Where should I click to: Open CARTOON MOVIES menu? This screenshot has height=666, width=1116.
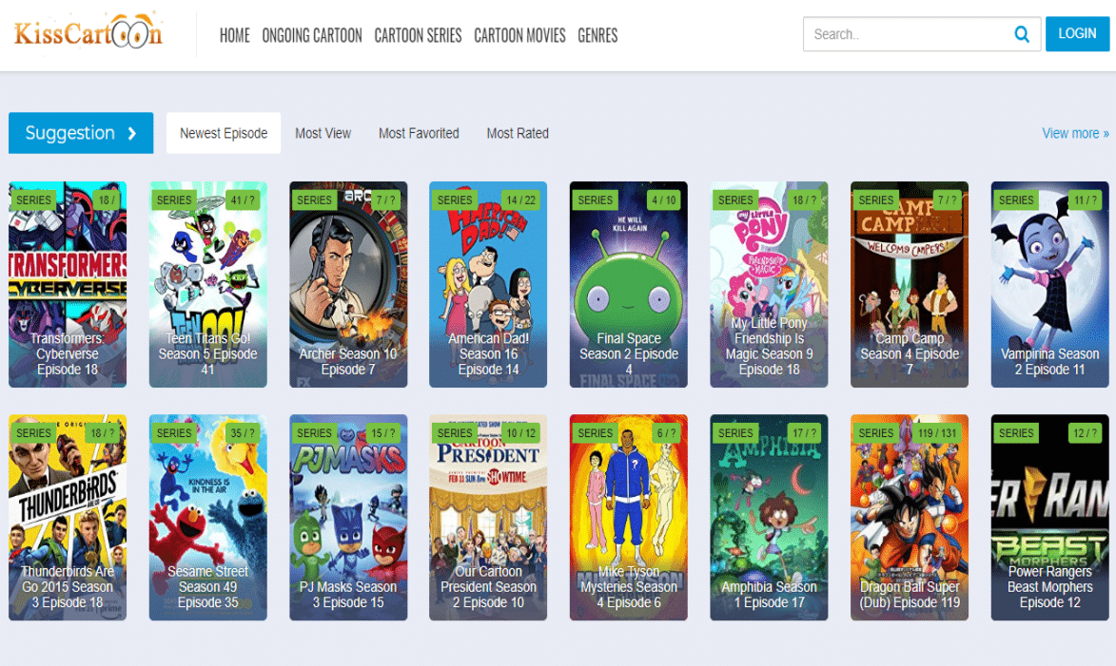(519, 35)
